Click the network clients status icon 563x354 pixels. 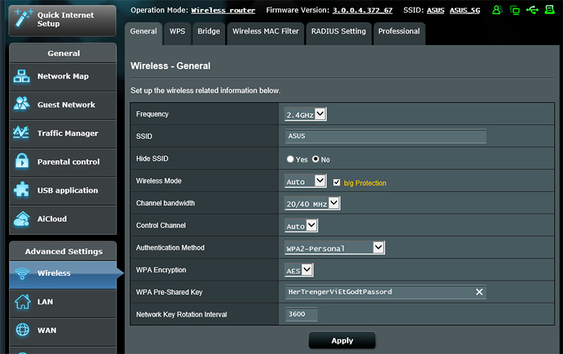(x=515, y=11)
